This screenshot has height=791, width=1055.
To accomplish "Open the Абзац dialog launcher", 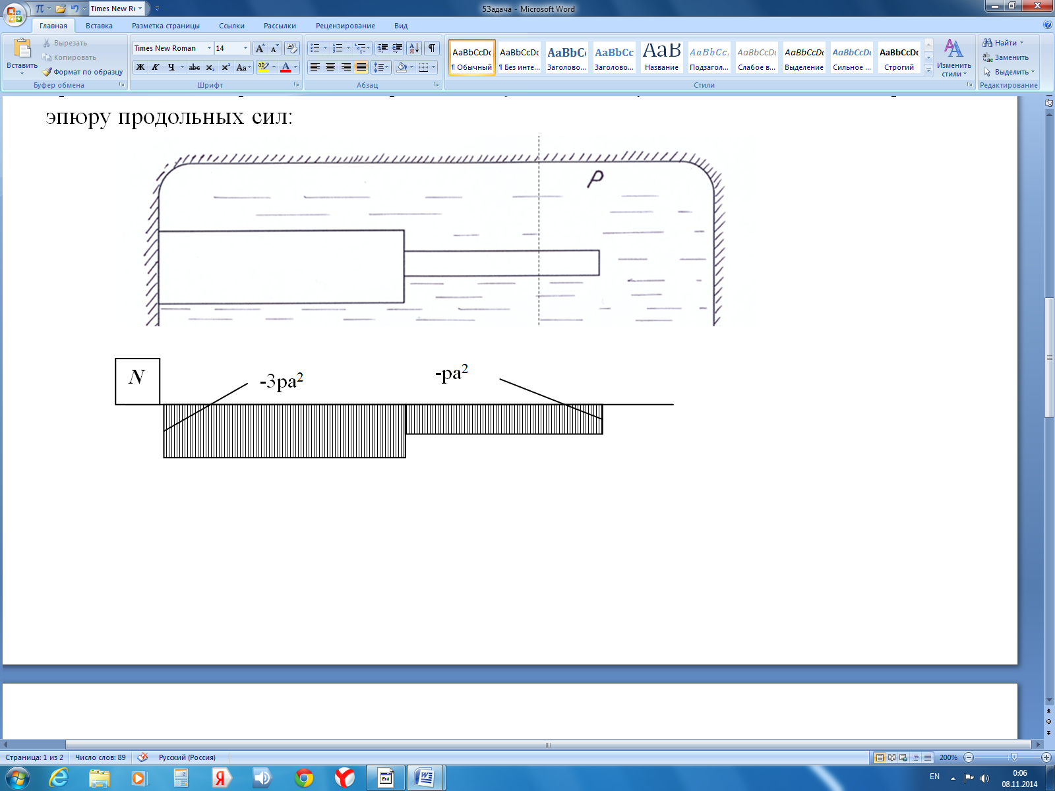I will pyautogui.click(x=437, y=85).
